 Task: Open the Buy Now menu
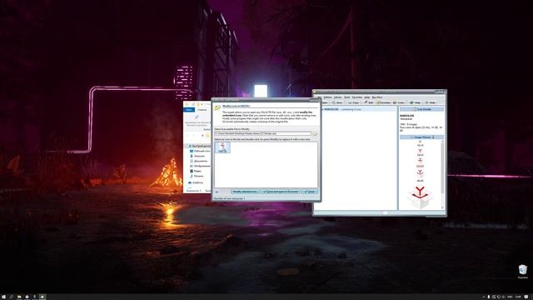pos(377,97)
